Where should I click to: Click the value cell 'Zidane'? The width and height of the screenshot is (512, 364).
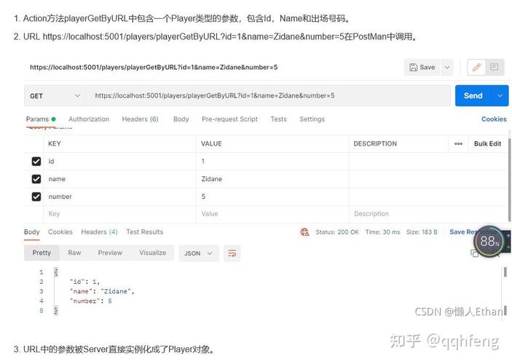point(272,179)
